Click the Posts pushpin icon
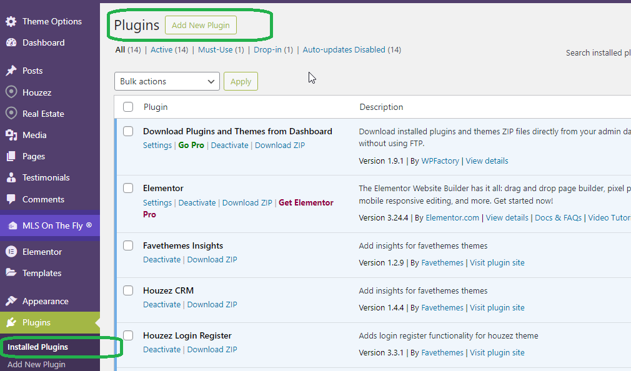Image resolution: width=631 pixels, height=371 pixels. (x=11, y=71)
